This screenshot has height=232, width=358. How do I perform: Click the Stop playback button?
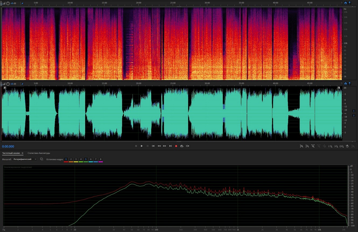pyautogui.click(x=136, y=146)
